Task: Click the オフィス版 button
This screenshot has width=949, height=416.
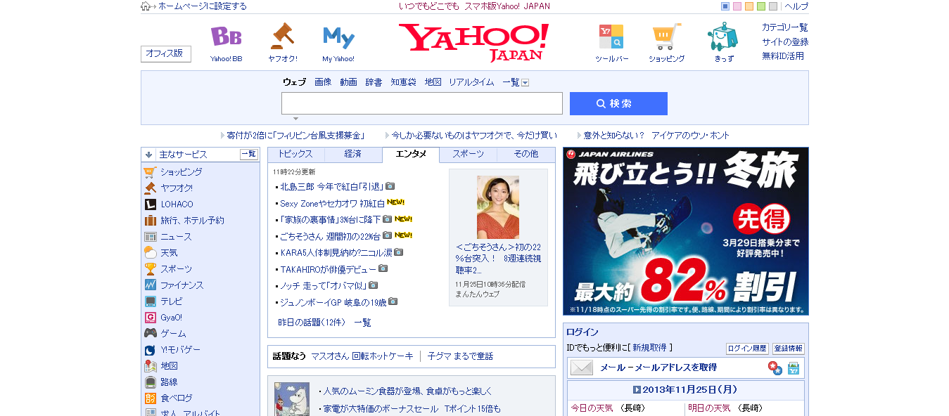Action: (x=166, y=53)
